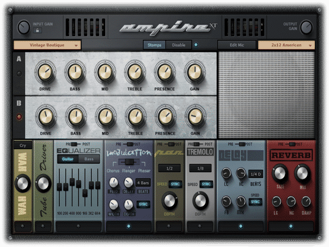329x247 pixels.
Task: Click channel B Mid knob
Action: coord(105,117)
